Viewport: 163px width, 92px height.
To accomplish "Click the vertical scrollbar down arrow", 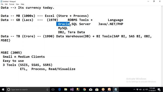I will click(x=162, y=86).
